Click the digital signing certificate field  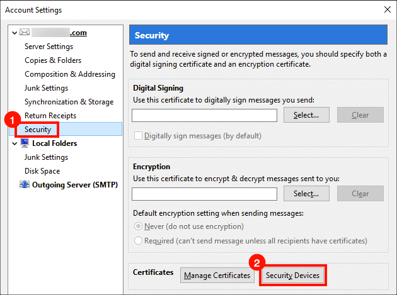click(204, 115)
